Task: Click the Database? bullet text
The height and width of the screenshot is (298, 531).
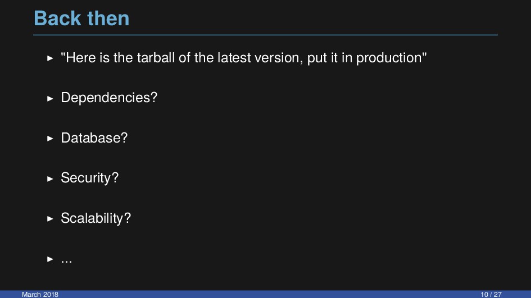Action: click(94, 137)
